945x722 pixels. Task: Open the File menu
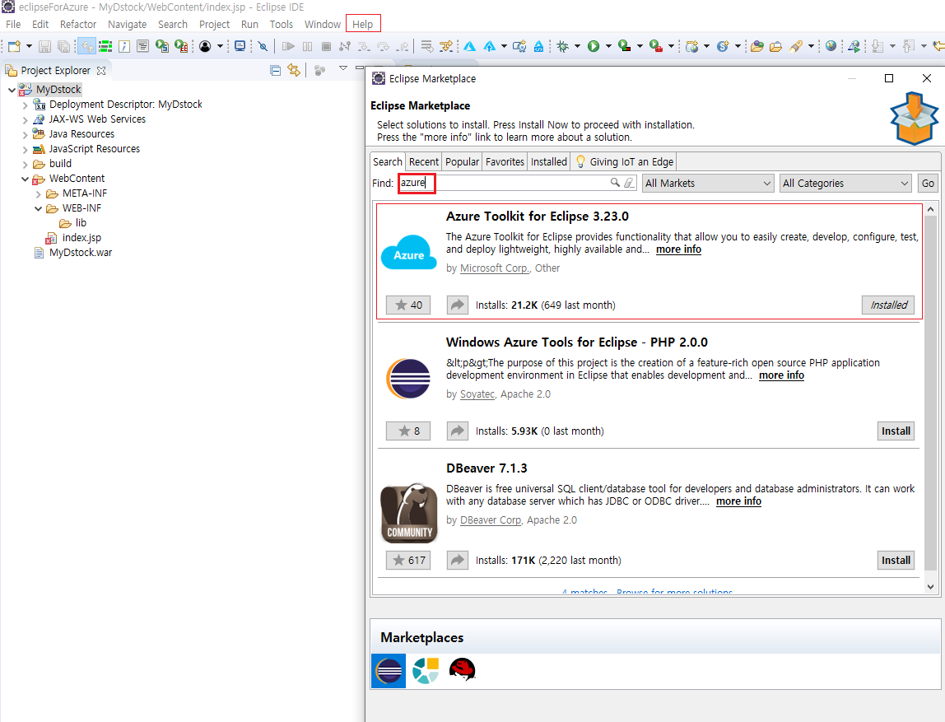[13, 24]
